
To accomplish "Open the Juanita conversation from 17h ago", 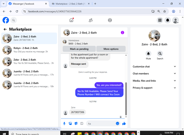I will tap(29, 73).
